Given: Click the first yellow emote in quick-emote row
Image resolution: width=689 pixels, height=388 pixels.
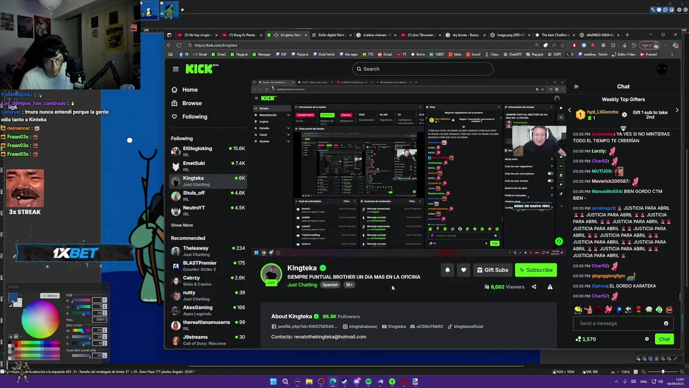Looking at the screenshot, I should (x=578, y=310).
